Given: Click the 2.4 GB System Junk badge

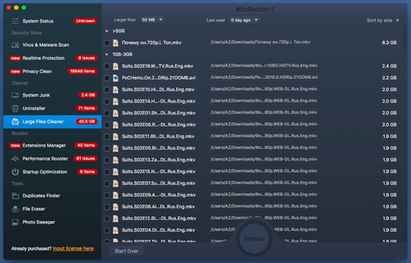Looking at the screenshot, I should [88, 95].
